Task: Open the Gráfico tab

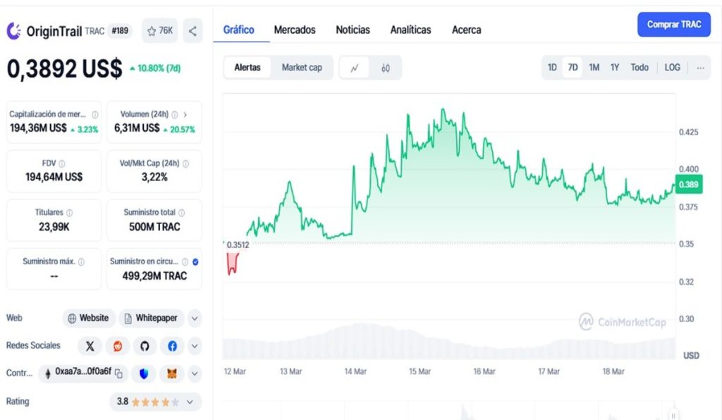Action: (x=238, y=30)
